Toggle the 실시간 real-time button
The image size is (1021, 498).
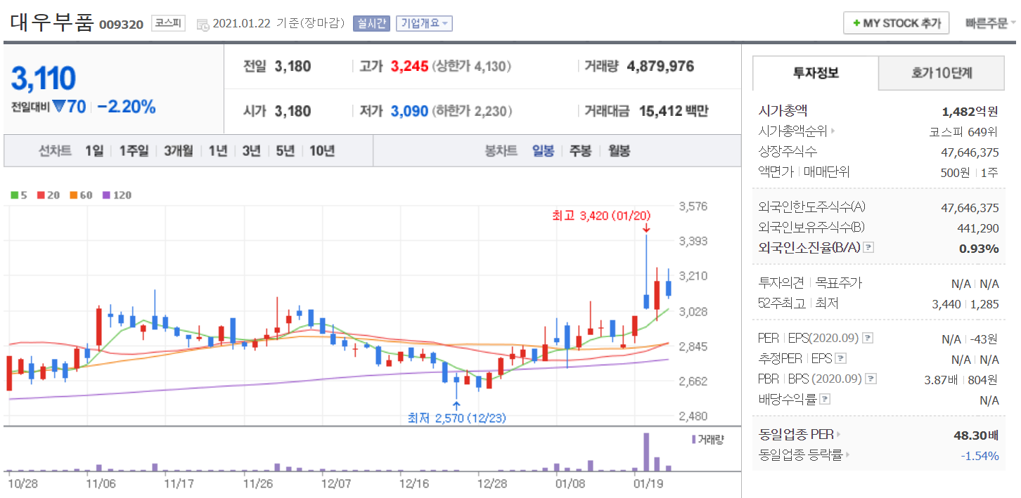pyautogui.click(x=372, y=23)
